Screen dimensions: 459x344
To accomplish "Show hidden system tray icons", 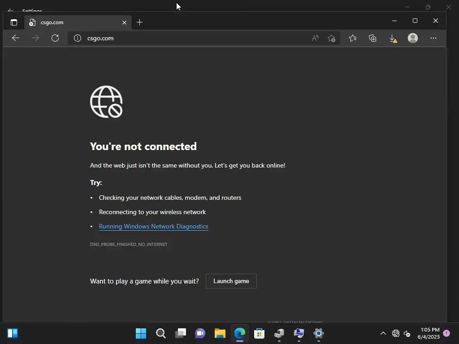I will click(383, 333).
